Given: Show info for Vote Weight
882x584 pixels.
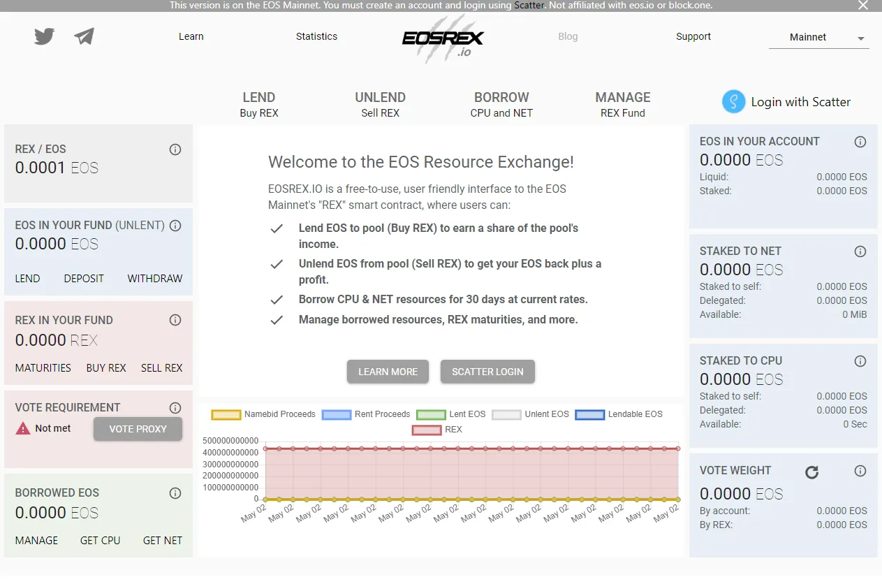Looking at the screenshot, I should click(860, 471).
